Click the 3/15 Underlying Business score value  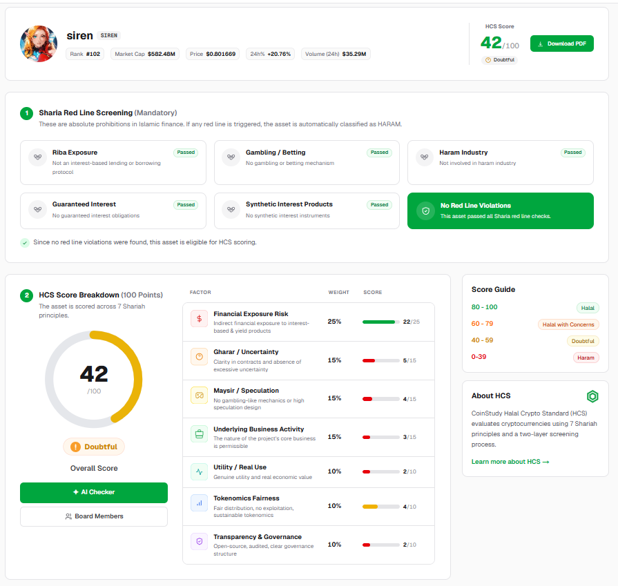pos(409,437)
